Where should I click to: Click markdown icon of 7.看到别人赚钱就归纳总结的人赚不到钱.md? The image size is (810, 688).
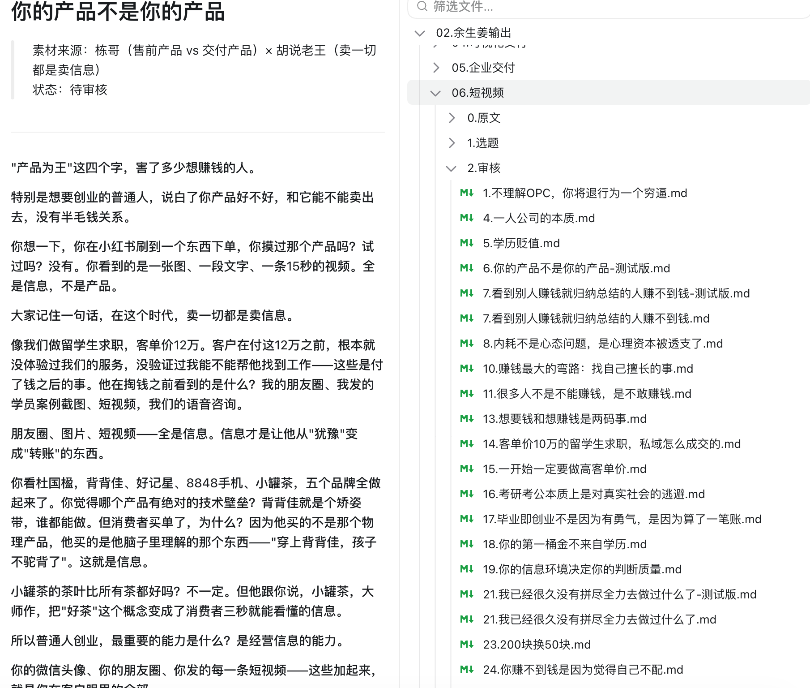467,318
